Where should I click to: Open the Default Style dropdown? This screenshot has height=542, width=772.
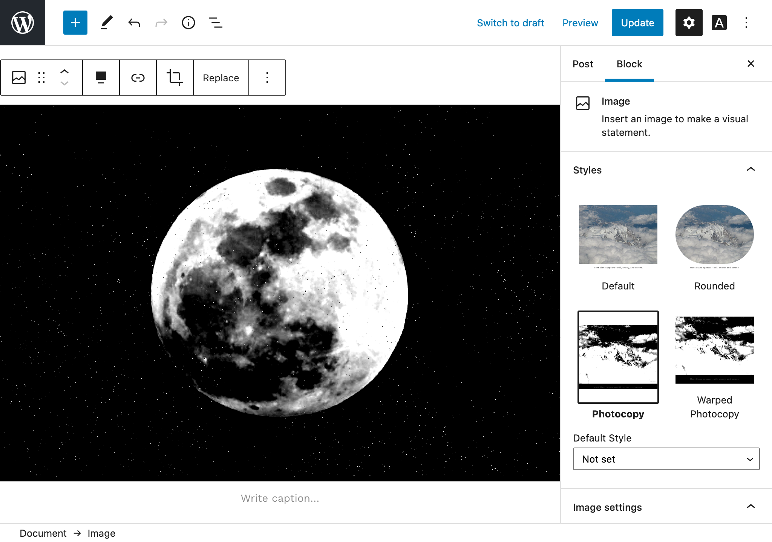click(666, 459)
